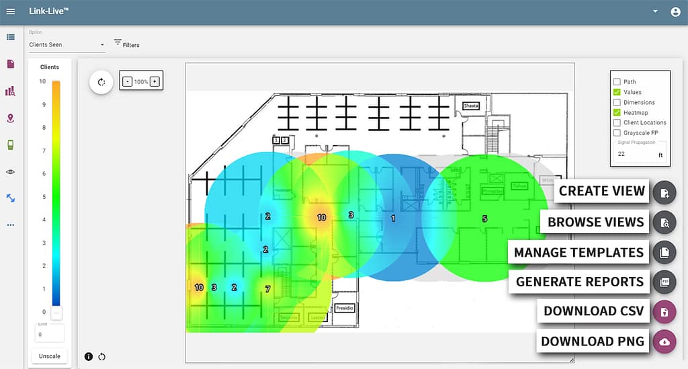The height and width of the screenshot is (369, 688).
Task: Toggle the Client Locations checkbox
Action: 617,123
